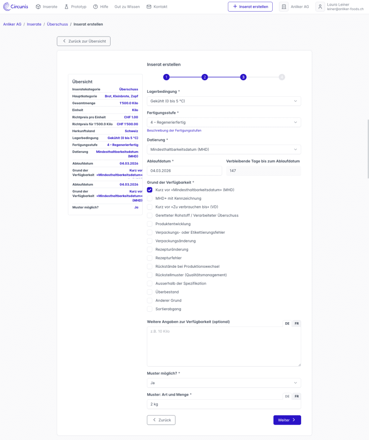Open Beschreibung der Fertigungsstufen link
The image size is (369, 440).
174,130
